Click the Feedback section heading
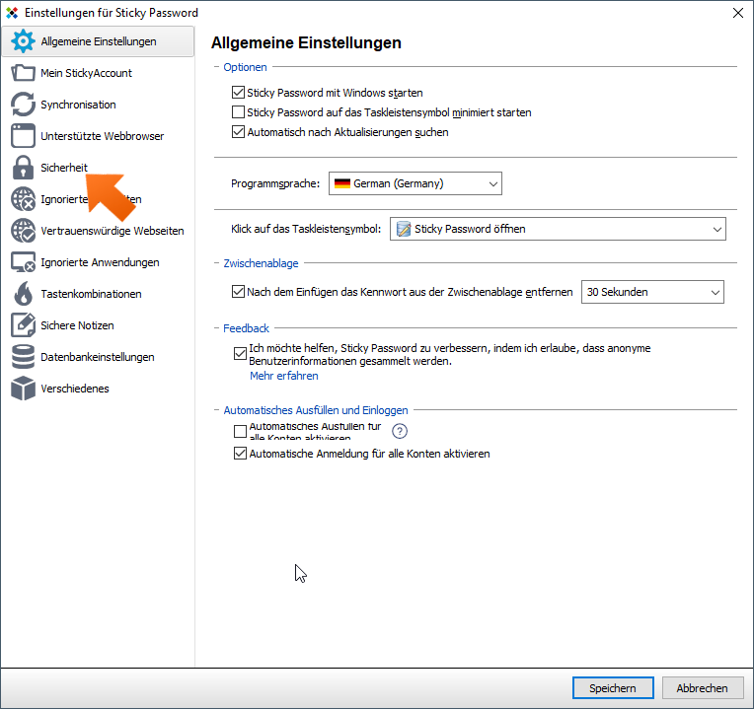This screenshot has height=709, width=754. click(x=246, y=328)
